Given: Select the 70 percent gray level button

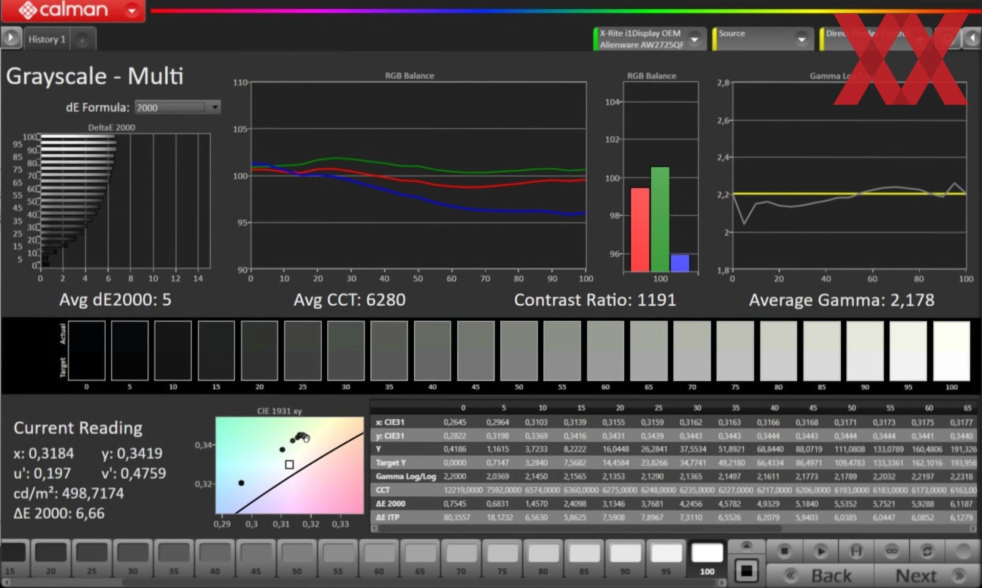Looking at the screenshot, I should pos(461,559).
